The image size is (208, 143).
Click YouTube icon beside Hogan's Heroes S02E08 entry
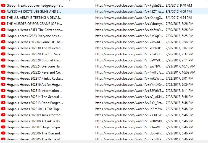click(3, 121)
